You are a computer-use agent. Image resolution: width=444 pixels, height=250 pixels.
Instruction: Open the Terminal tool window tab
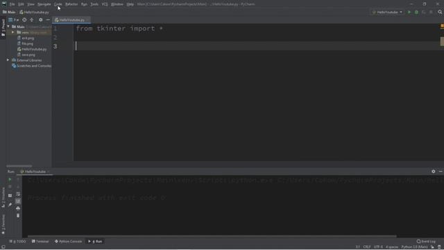point(40,242)
